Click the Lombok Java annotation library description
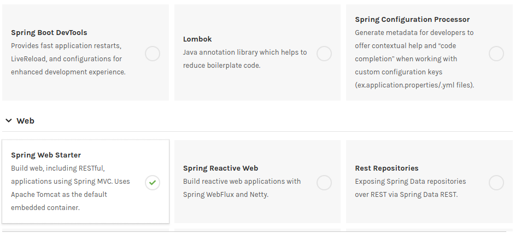This screenshot has width=515, height=233. (245, 59)
